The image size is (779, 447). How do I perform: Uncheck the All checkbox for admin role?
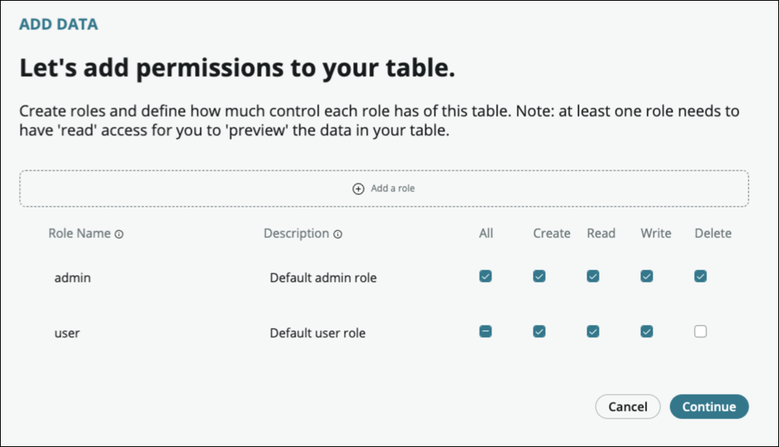click(x=486, y=276)
